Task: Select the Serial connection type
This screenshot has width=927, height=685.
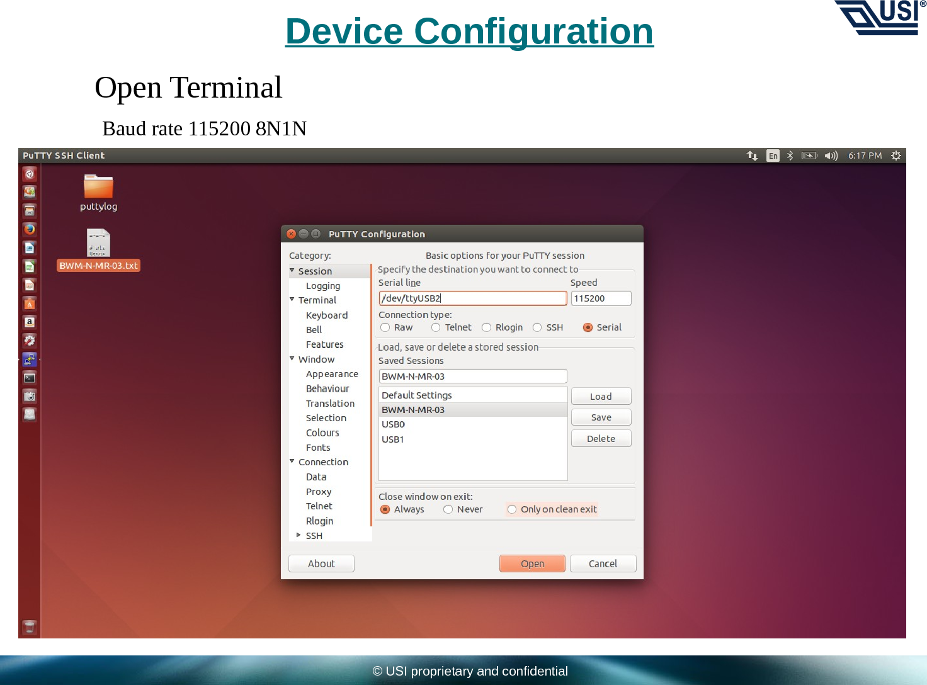Action: pyautogui.click(x=588, y=327)
